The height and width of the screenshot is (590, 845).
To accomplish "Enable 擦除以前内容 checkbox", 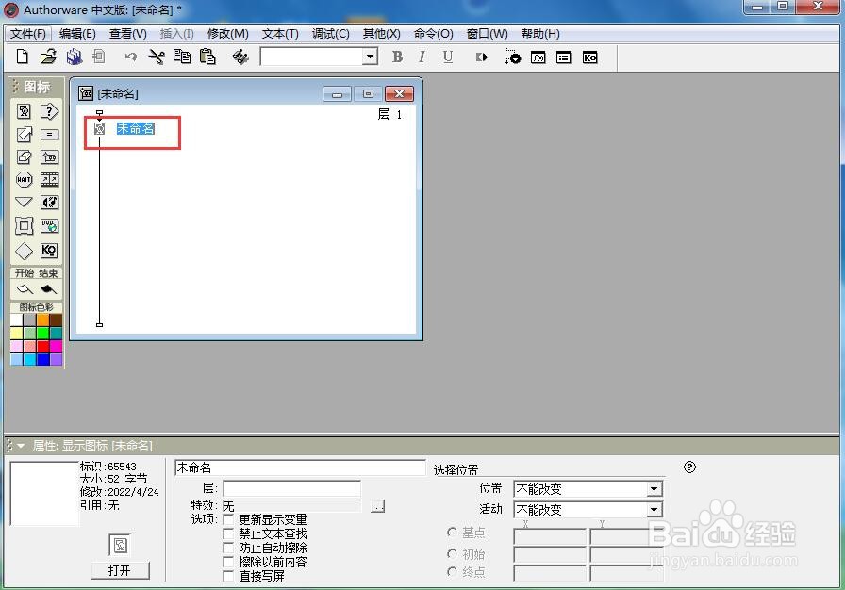I will click(x=228, y=562).
